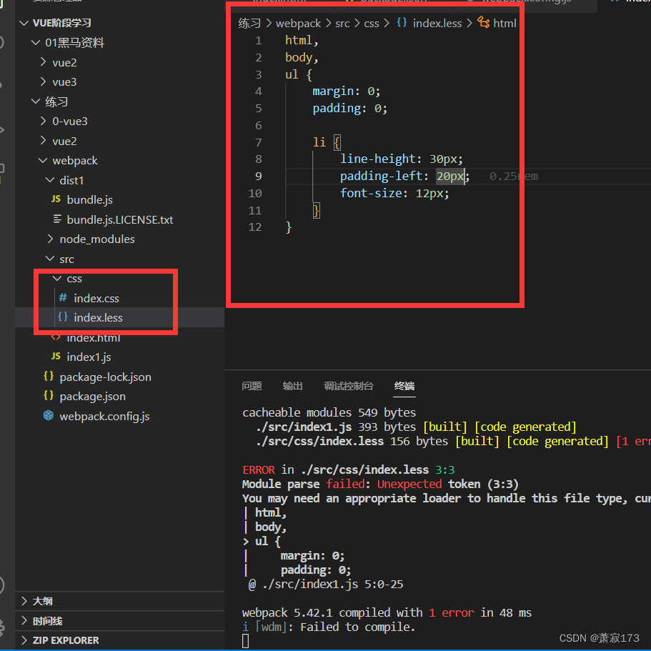Click JS icon beside bundle.js
Screen dimensions: 651x651
56,199
